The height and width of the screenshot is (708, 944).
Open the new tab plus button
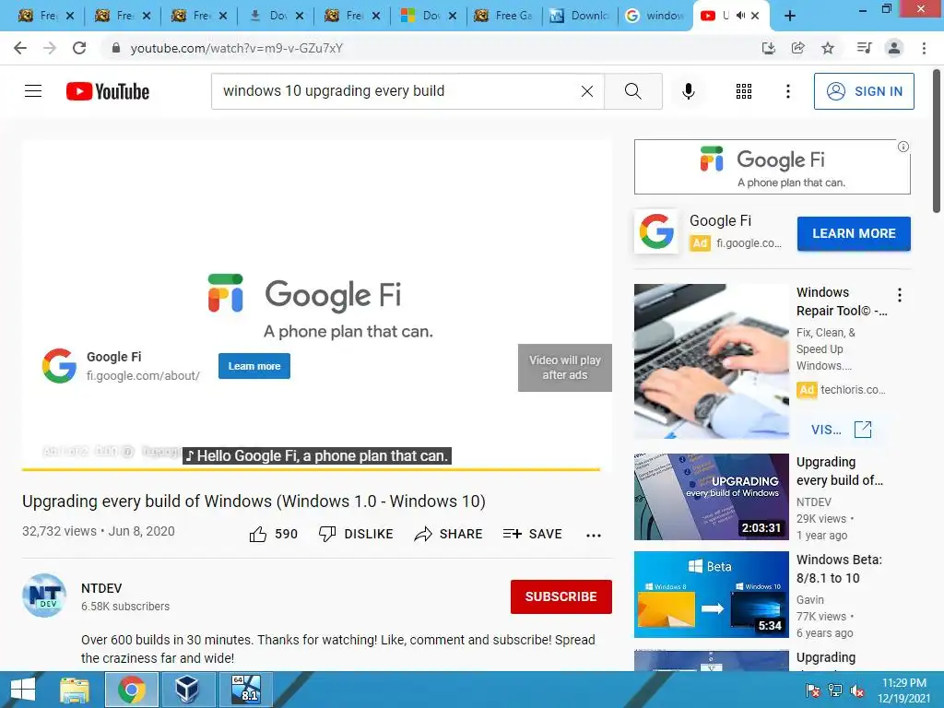pyautogui.click(x=790, y=16)
